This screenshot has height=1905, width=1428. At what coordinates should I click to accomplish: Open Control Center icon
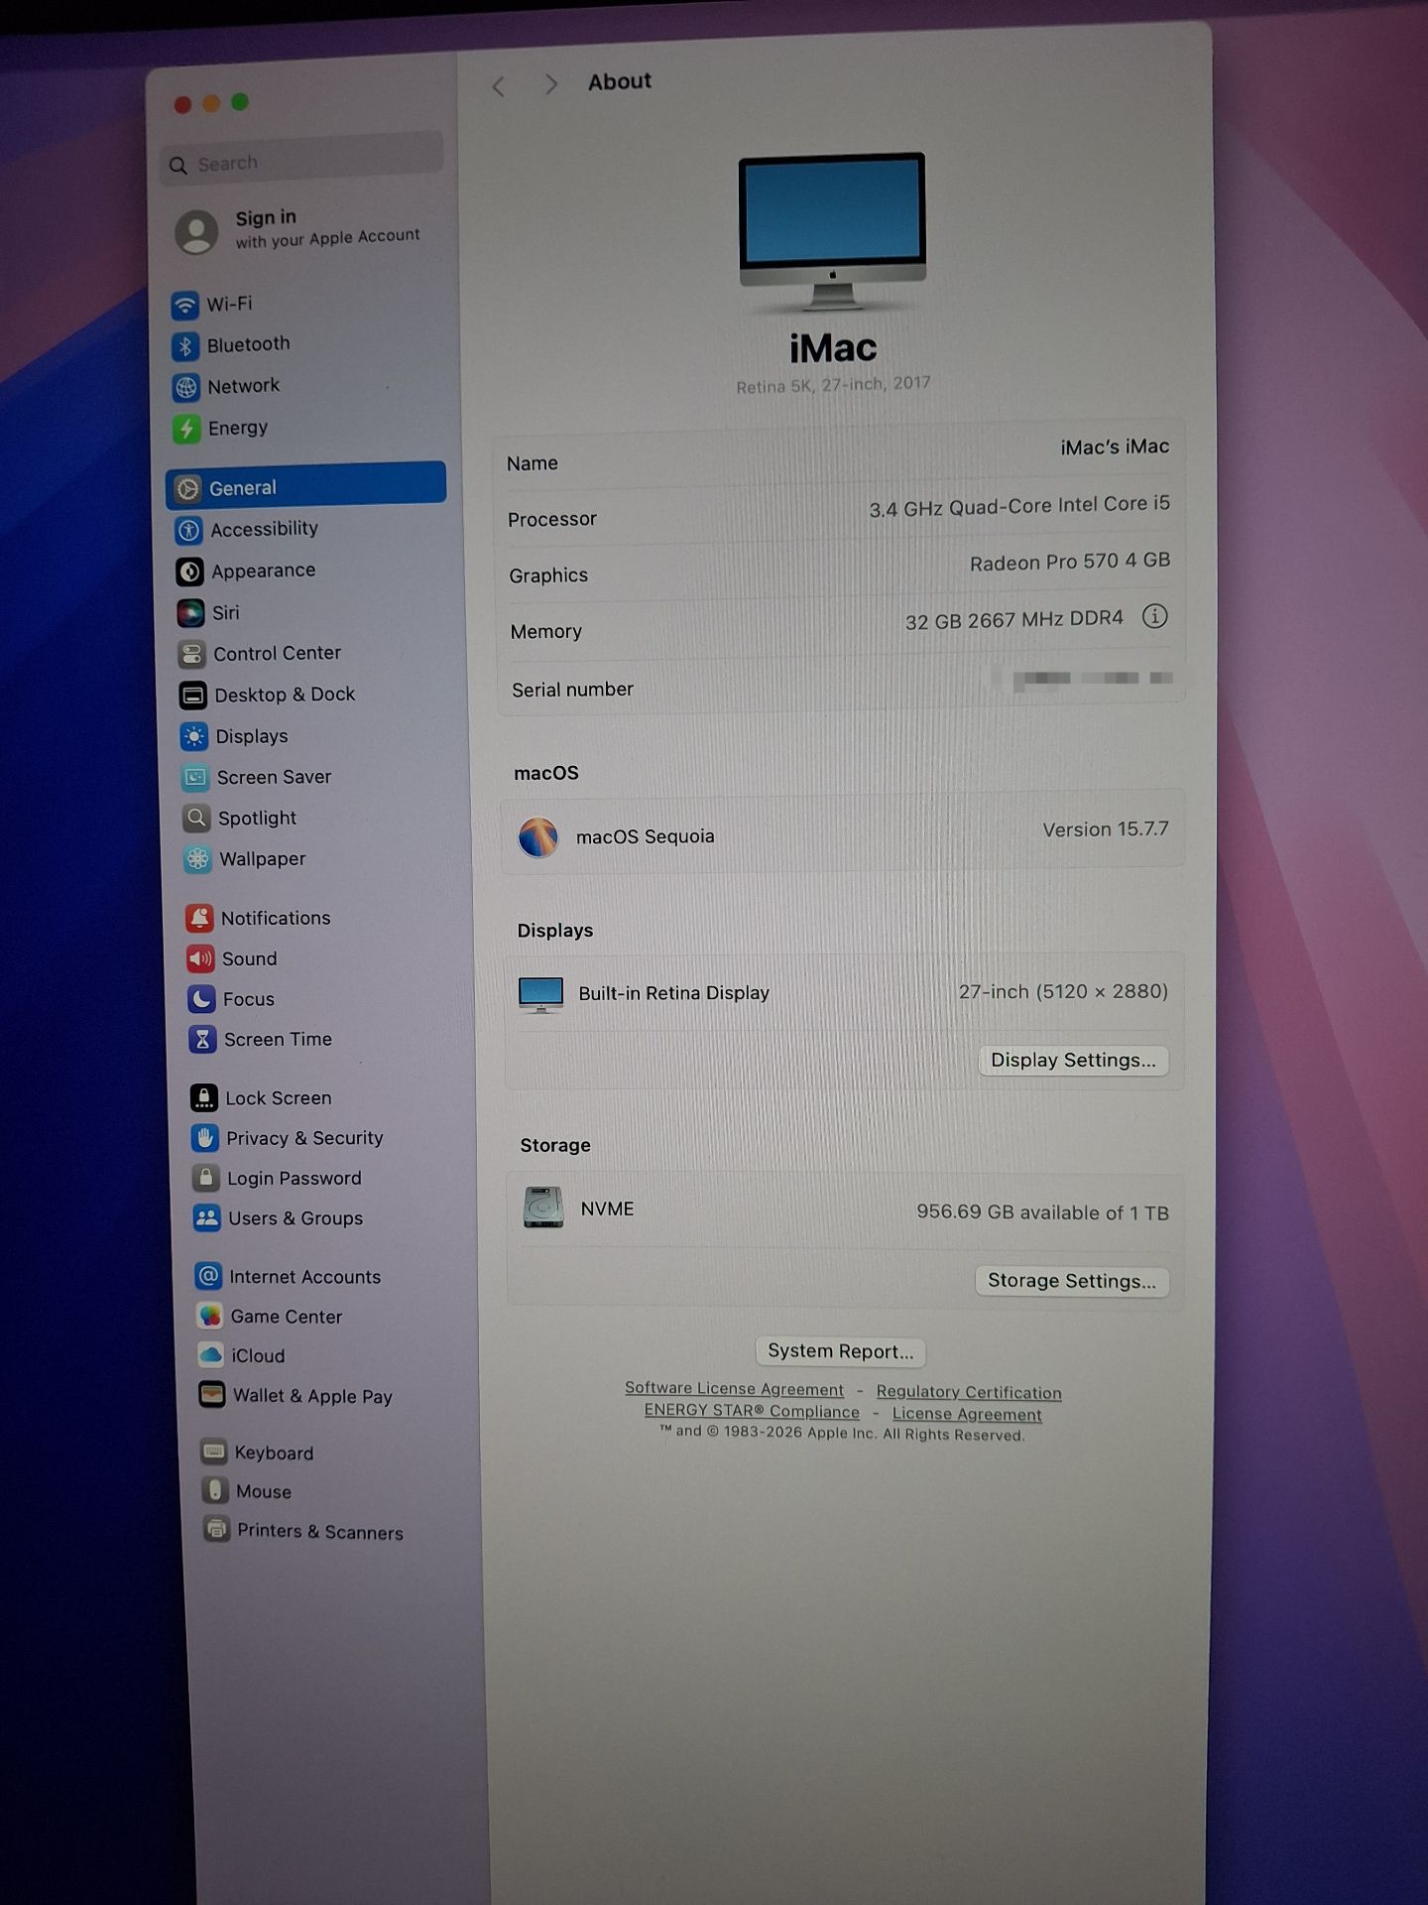pyautogui.click(x=192, y=654)
